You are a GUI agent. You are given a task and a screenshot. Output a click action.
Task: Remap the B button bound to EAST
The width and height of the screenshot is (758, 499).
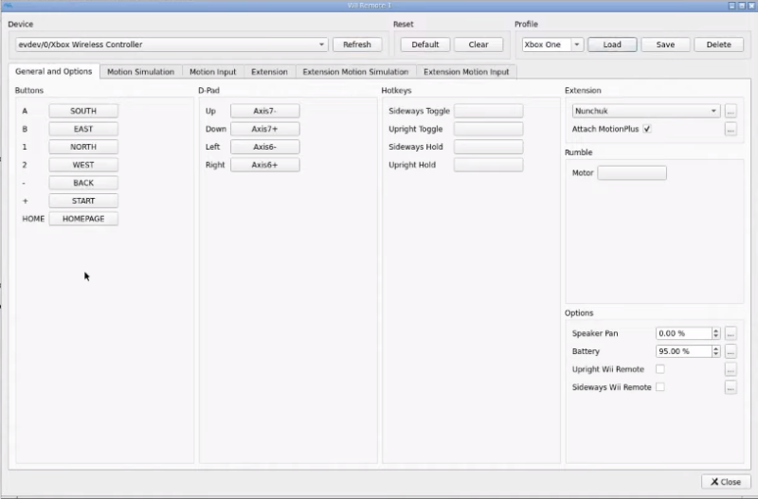pos(83,129)
